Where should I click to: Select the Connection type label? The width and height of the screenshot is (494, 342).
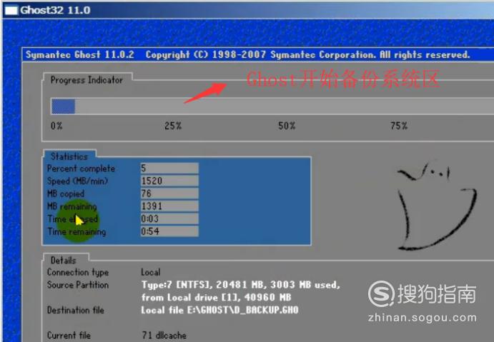point(78,272)
